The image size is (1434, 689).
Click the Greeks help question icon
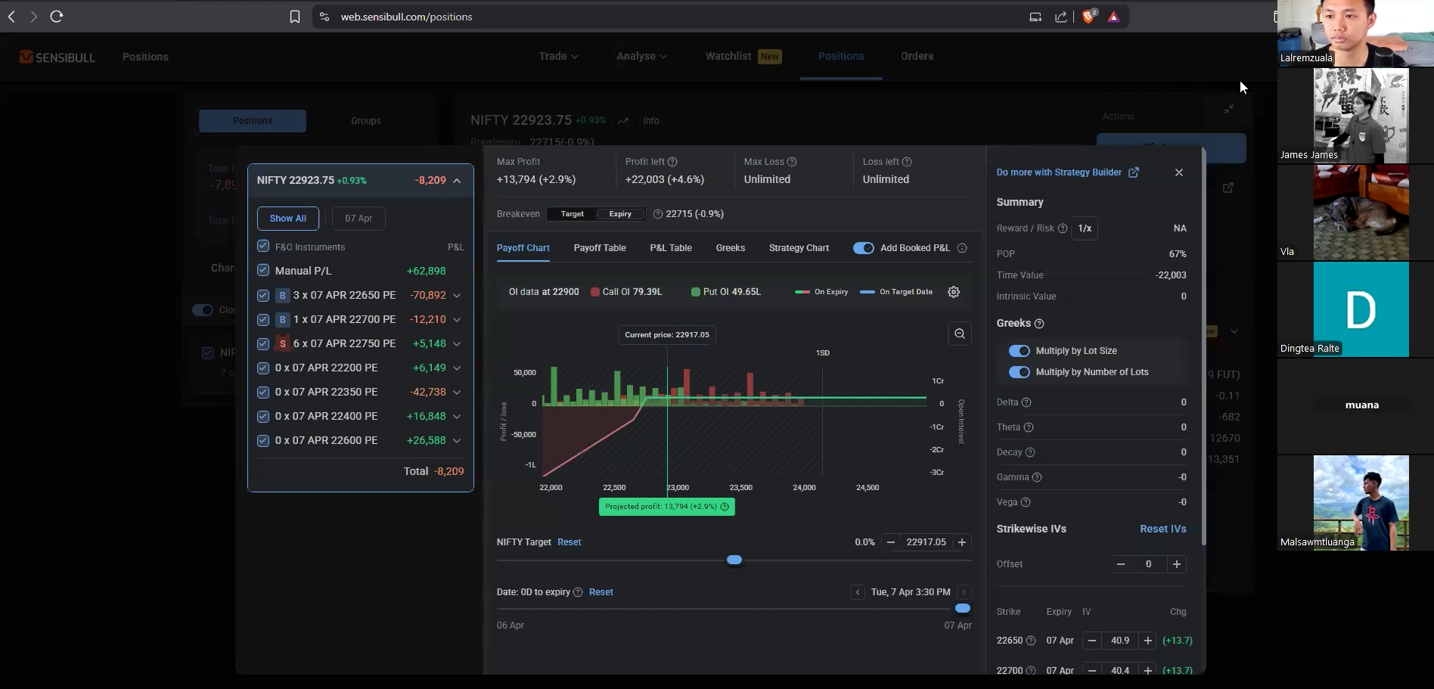1039,324
